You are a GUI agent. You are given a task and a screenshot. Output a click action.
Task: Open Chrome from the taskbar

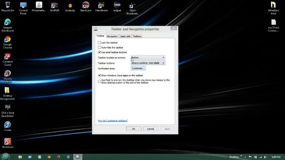click(49, 157)
